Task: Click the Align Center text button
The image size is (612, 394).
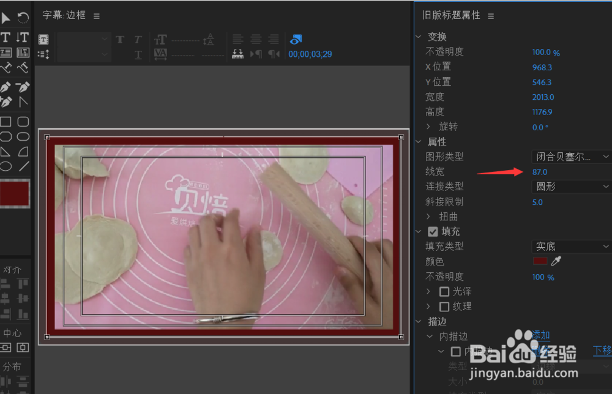Action: 256,39
